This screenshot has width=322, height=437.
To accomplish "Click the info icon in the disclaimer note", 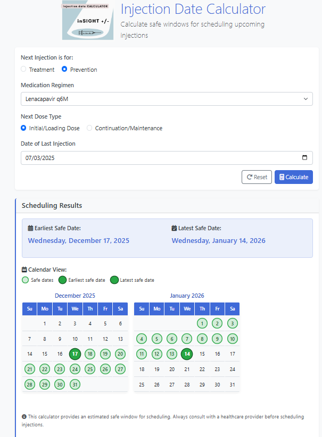I will click(x=24, y=416).
